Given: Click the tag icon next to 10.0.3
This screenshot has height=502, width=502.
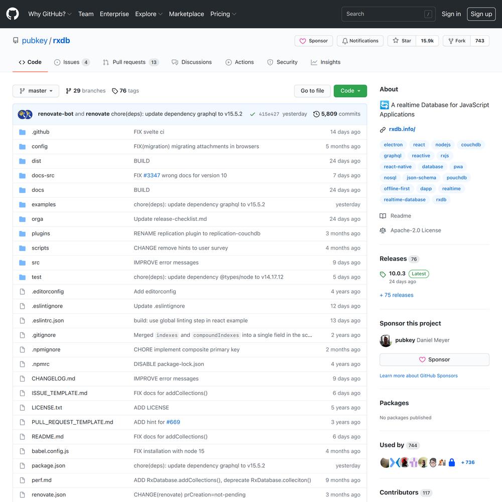Looking at the screenshot, I should click(x=383, y=274).
